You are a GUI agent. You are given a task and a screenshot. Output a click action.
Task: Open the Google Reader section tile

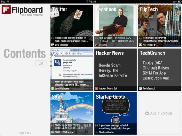pyautogui.click(x=72, y=70)
